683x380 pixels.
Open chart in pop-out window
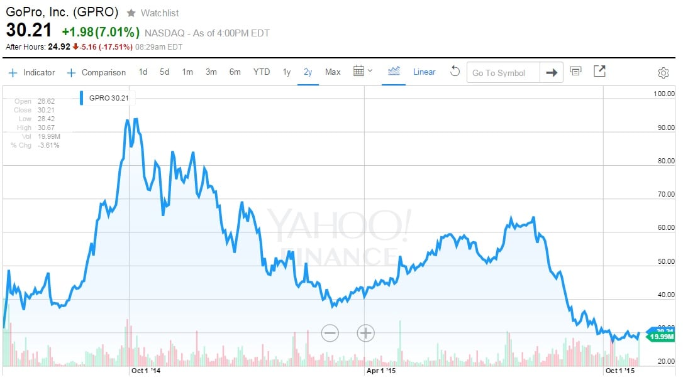click(x=599, y=72)
